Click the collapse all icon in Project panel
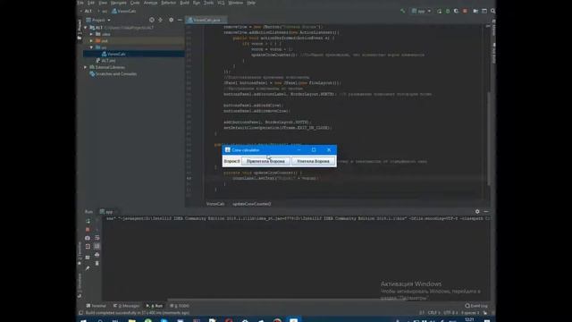This screenshot has width=572, height=322. [x=161, y=20]
